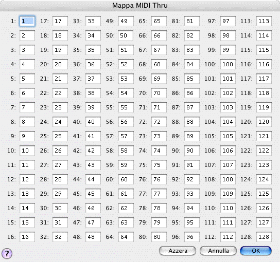Click the row label "46:"
280x262 pixels.
coord(77,208)
